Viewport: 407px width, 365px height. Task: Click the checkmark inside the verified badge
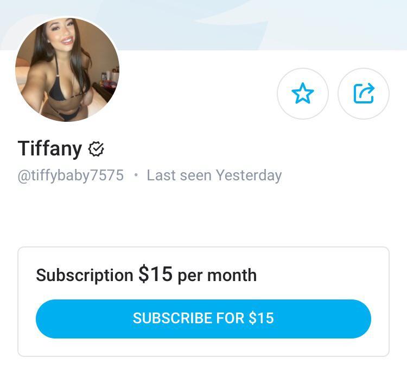coord(97,148)
